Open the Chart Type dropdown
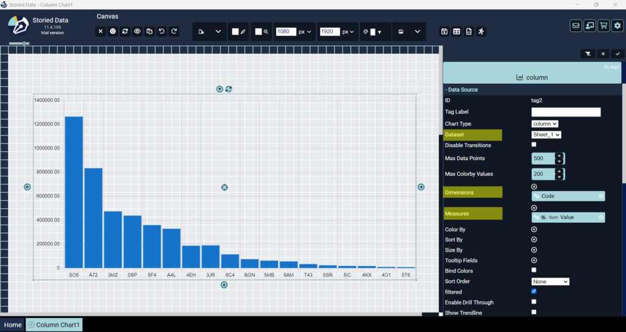 [x=545, y=124]
